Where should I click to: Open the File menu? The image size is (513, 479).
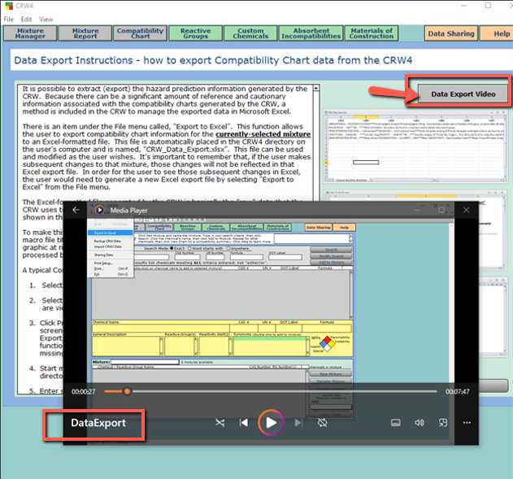(9, 19)
